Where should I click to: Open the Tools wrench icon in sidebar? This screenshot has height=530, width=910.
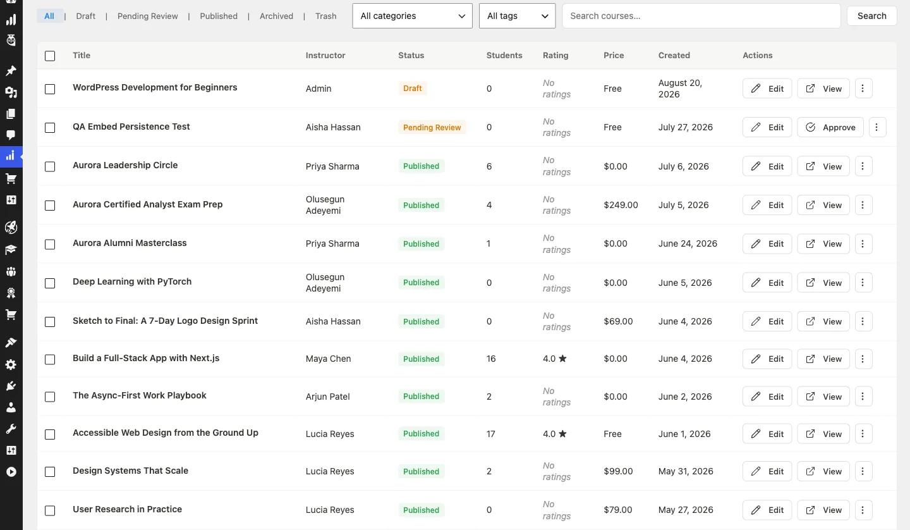11,429
